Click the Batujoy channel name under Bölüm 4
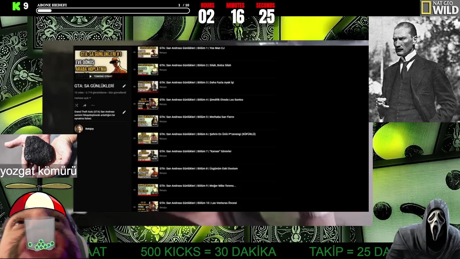The width and height of the screenshot is (460, 259). tap(163, 104)
